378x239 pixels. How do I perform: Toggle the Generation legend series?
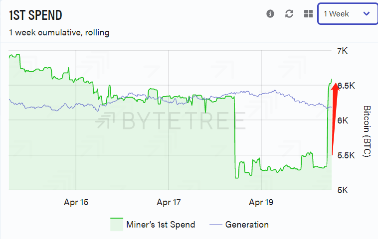click(x=247, y=225)
